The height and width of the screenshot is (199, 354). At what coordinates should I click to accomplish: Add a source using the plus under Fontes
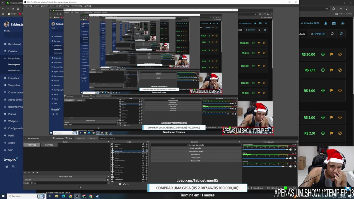[113, 184]
